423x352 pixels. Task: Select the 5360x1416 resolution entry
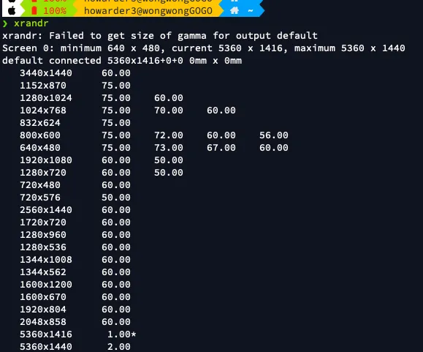(46, 334)
